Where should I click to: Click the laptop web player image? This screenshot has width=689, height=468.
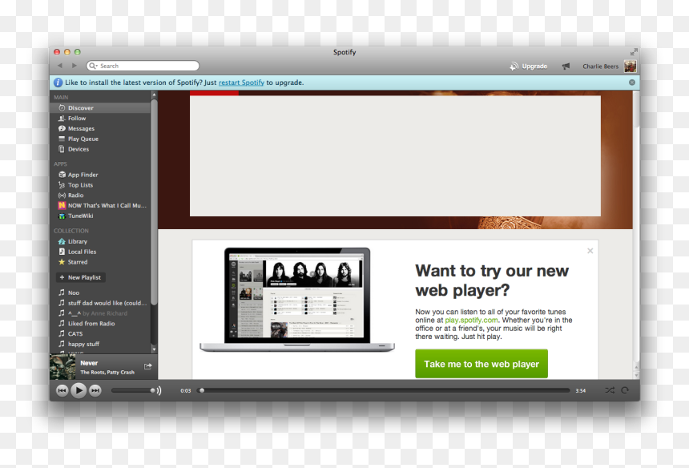pos(297,299)
